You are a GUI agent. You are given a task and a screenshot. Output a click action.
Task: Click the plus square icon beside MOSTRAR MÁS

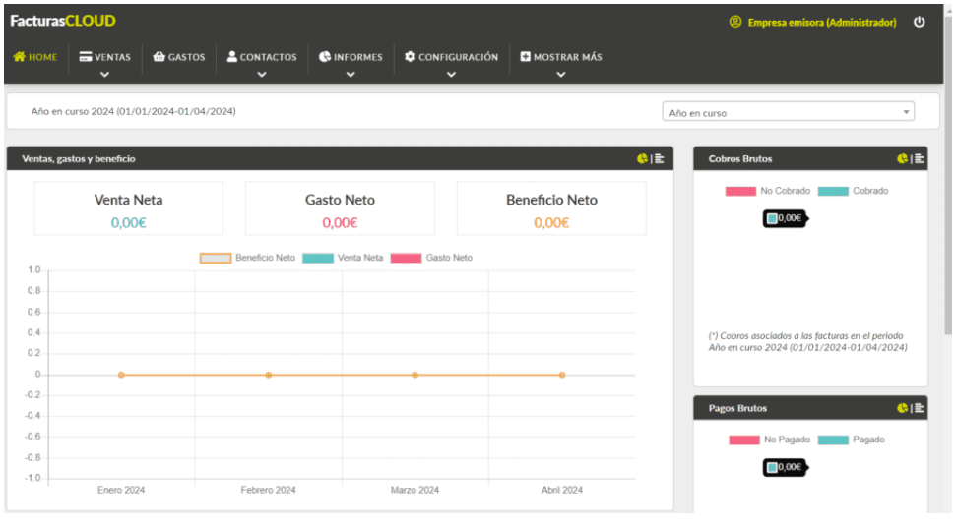525,57
